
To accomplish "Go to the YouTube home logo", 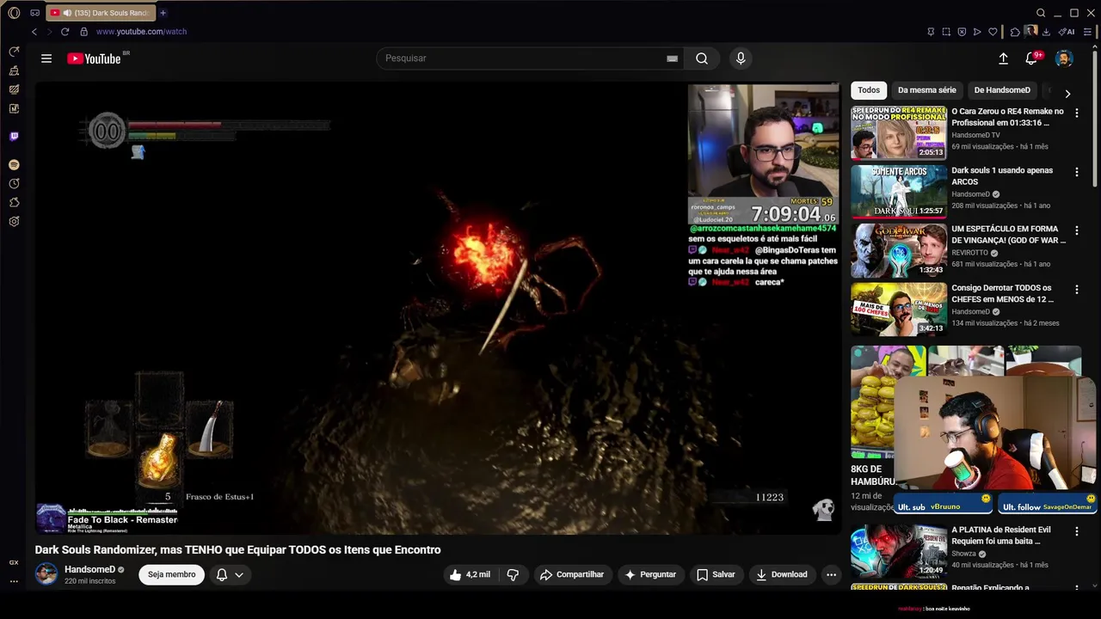I will click(94, 58).
